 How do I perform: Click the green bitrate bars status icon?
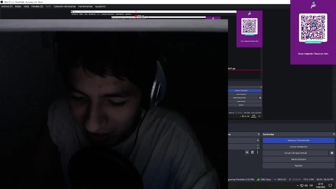[258, 180]
